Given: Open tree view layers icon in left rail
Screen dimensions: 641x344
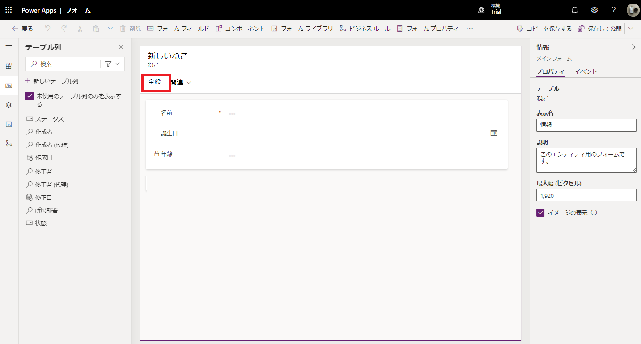Looking at the screenshot, I should tap(8, 105).
